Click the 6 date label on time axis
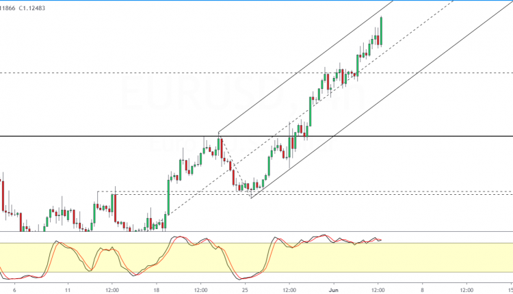The width and height of the screenshot is (513, 294). (14, 289)
